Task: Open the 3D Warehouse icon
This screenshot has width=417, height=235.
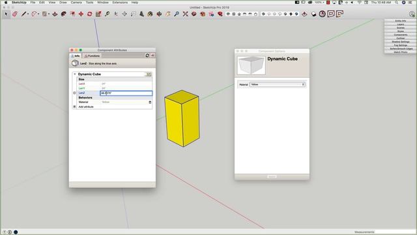Action: (x=194, y=14)
